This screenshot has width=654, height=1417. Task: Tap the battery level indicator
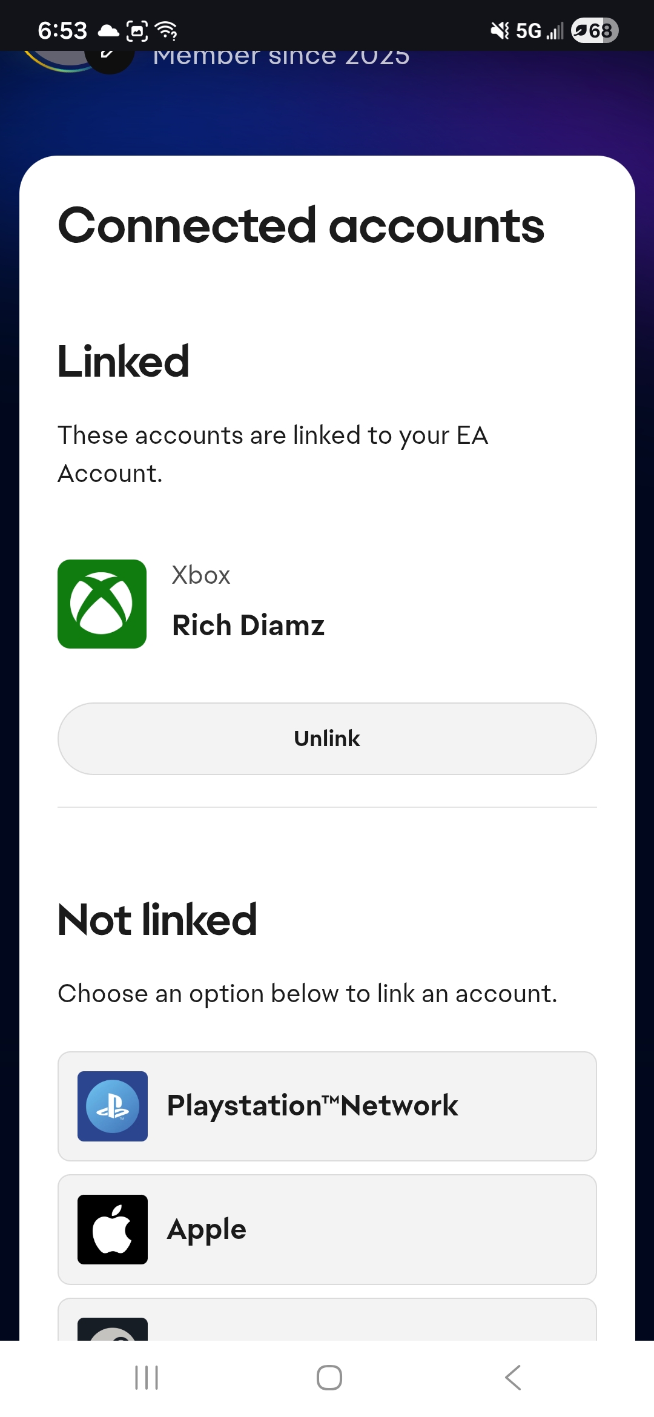click(595, 30)
